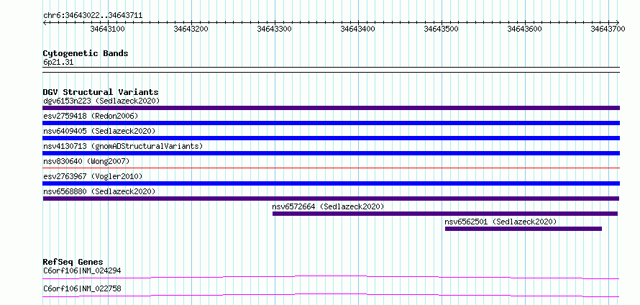Viewport: 640px width, 305px height.
Task: Click ruler position 34643700
Action: coord(608,29)
